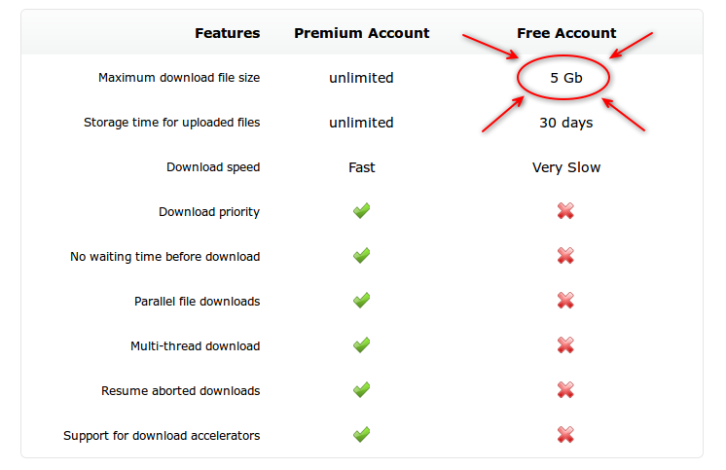Image resolution: width=726 pixels, height=470 pixels.
Task: Click the Features column header
Action: 228,33
